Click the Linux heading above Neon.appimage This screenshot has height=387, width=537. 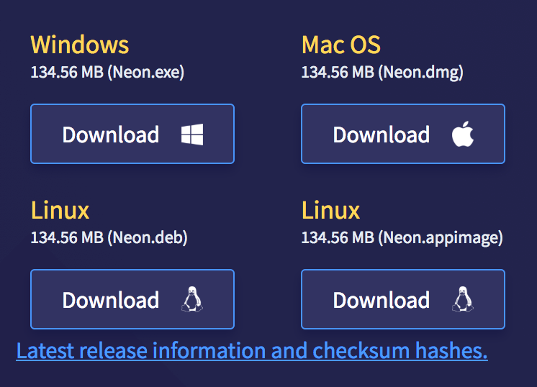pos(331,210)
